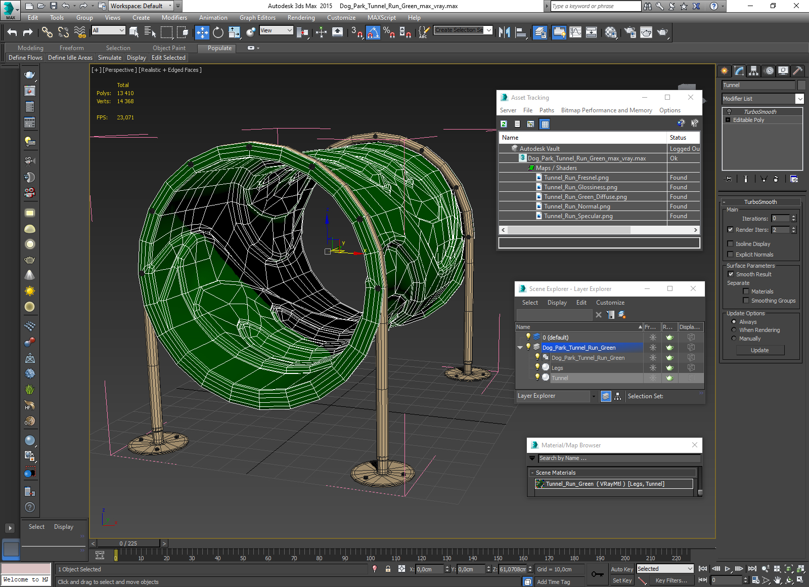Click selection lock toggle padlock icon
Screen dimensions: 809x587
[x=388, y=569]
